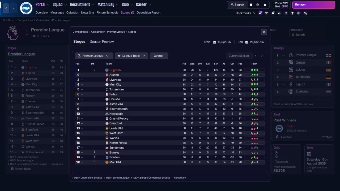This screenshot has height=191, width=340.
Task: Open the Man Utd link in league table
Action: (x=115, y=162)
